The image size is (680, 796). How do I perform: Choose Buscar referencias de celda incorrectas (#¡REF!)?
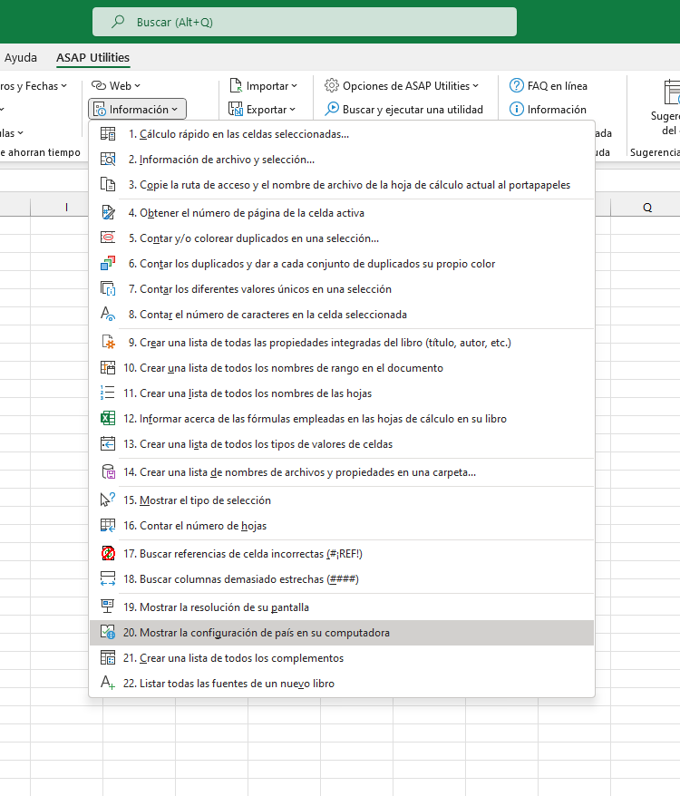341,554
